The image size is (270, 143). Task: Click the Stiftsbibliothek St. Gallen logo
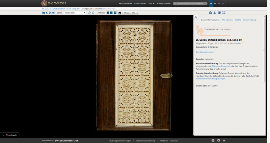tap(213, 30)
